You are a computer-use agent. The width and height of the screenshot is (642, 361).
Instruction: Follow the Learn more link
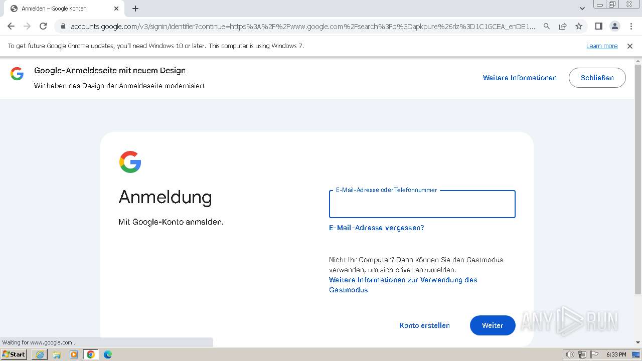pos(602,46)
